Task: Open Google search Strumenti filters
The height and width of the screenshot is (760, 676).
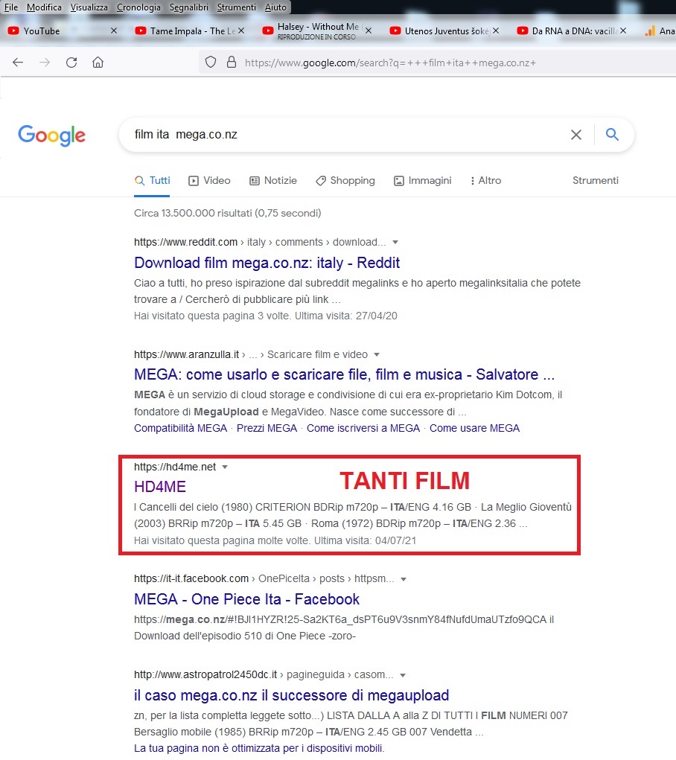Action: click(x=596, y=180)
